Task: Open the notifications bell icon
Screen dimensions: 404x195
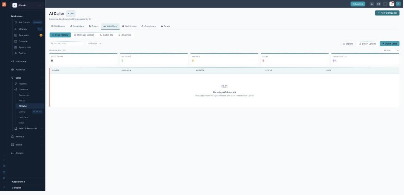Action: 392,4
